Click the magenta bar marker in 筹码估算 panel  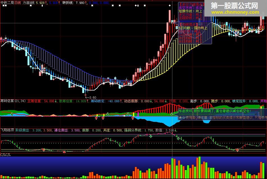click(138, 114)
